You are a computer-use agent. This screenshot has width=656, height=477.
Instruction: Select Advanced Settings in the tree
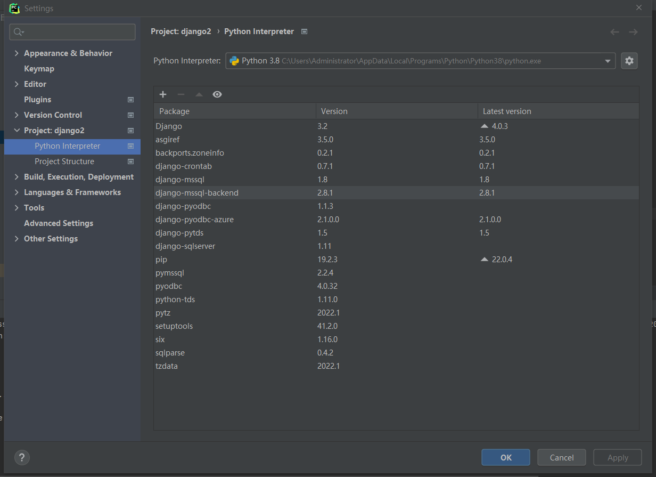coord(59,223)
